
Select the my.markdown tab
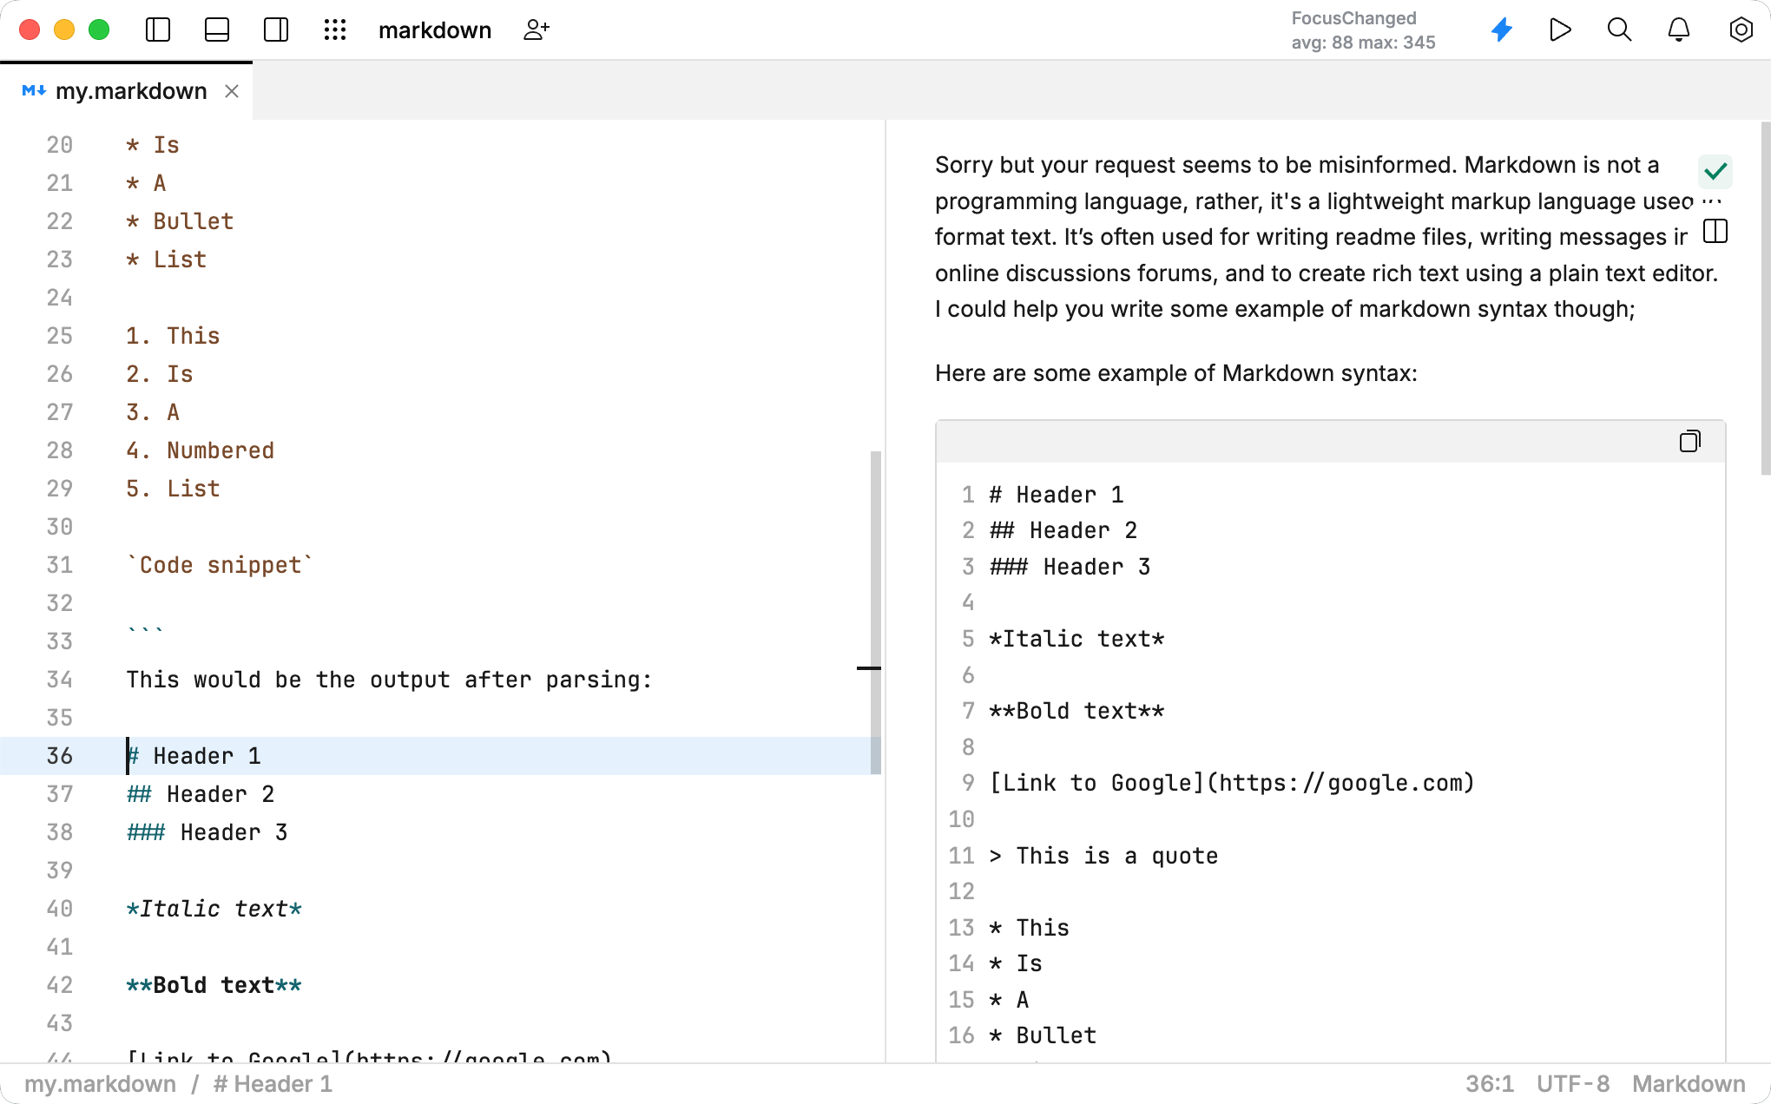point(130,91)
